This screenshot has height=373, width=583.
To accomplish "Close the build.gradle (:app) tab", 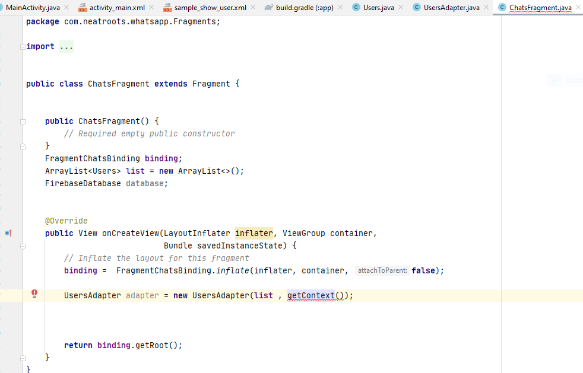I will [340, 7].
